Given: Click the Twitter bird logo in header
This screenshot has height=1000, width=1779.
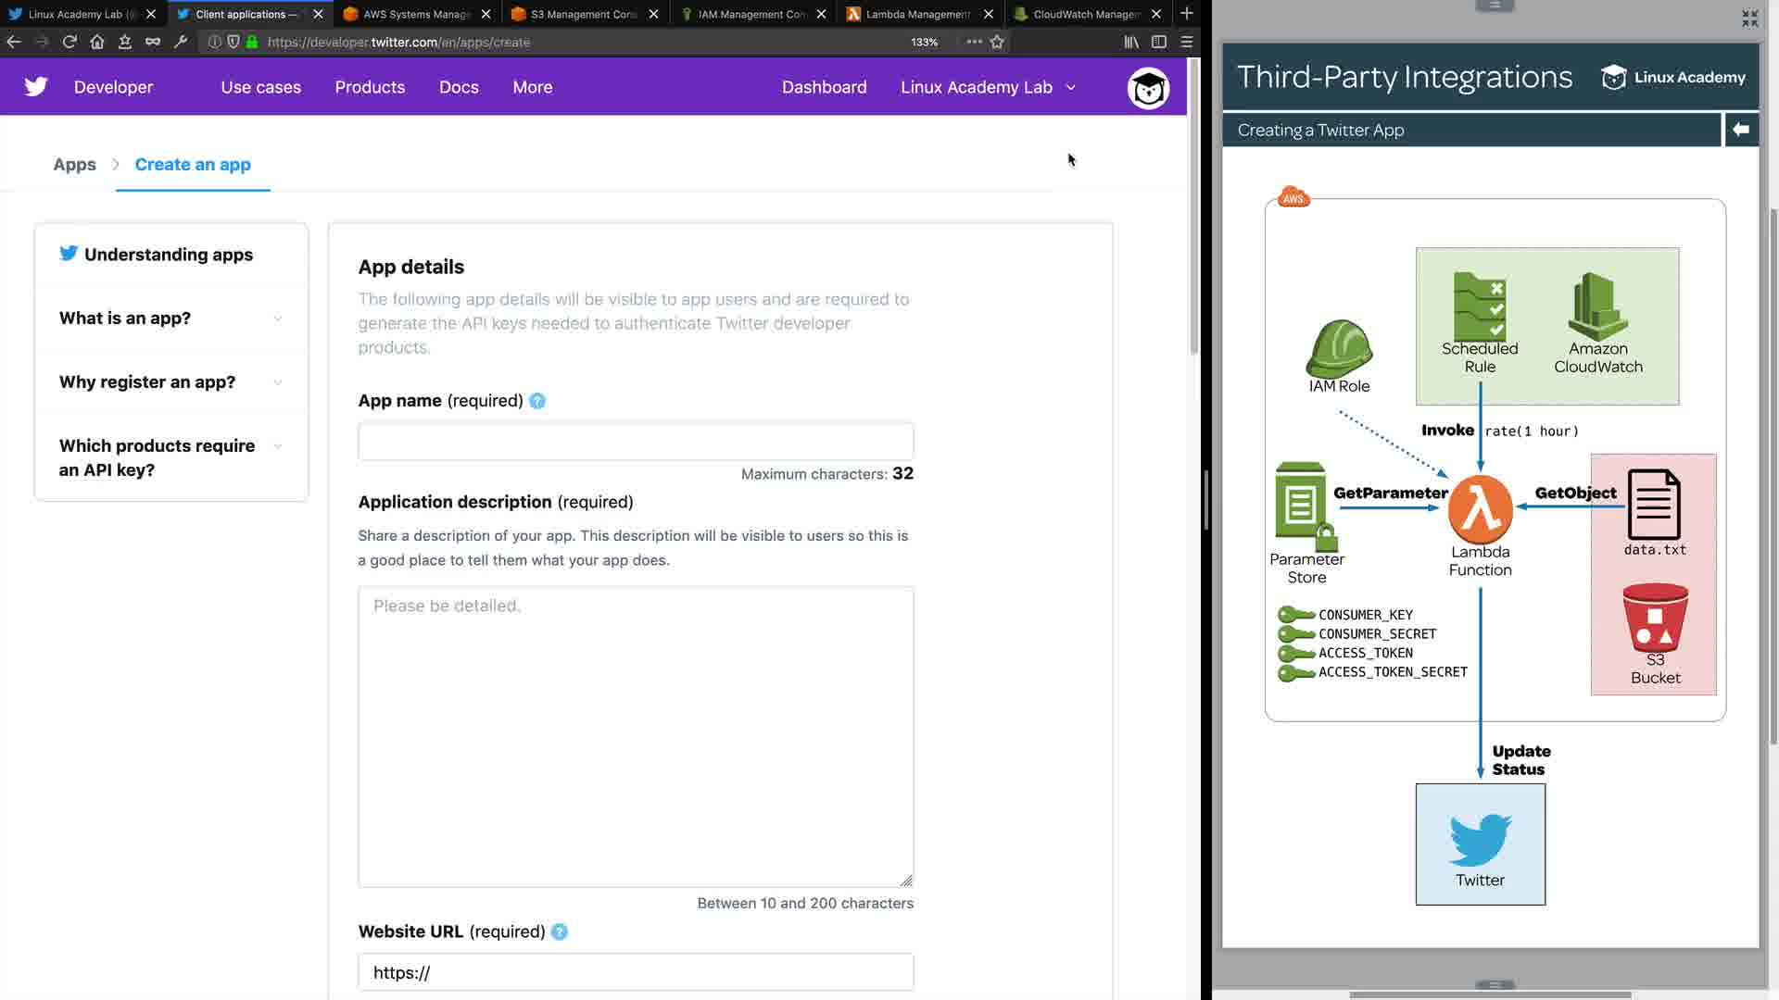Looking at the screenshot, I should coord(36,87).
